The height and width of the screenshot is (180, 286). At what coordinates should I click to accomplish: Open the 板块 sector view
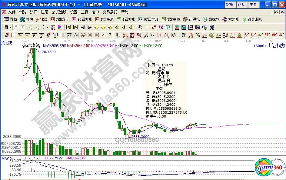pyautogui.click(x=27, y=19)
